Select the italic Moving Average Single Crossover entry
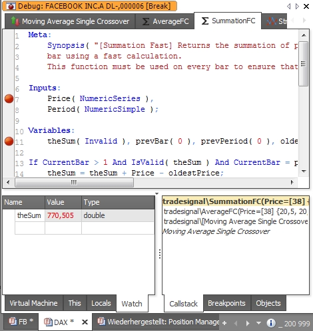The image size is (313, 331). point(216,231)
